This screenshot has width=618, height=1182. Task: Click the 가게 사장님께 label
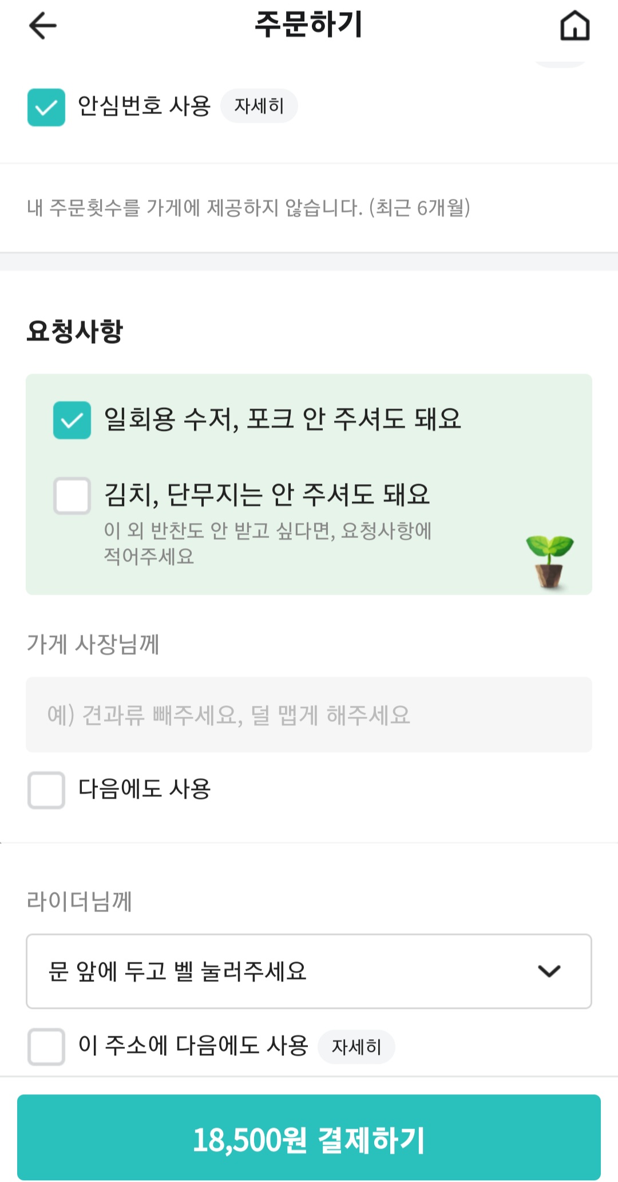pos(93,644)
